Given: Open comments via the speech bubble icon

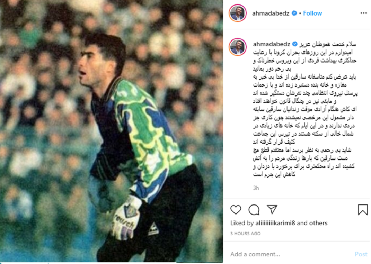Looking at the screenshot, I should click(254, 210).
